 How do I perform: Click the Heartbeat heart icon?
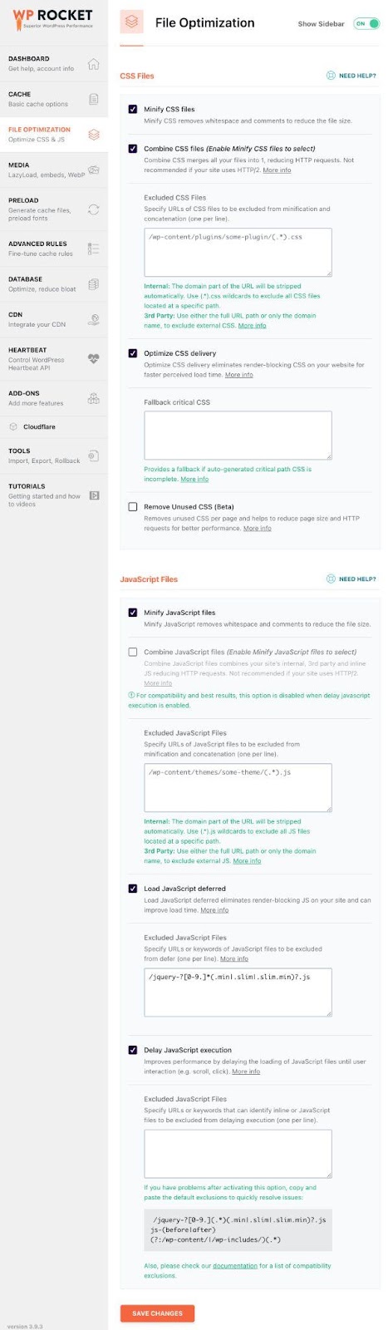coord(93,359)
